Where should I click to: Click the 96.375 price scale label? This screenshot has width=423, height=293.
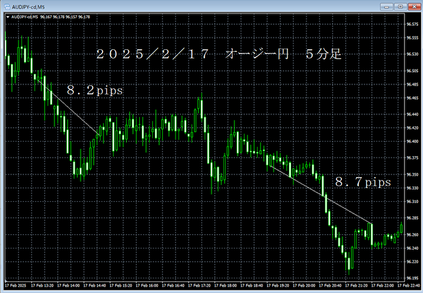[413, 158]
